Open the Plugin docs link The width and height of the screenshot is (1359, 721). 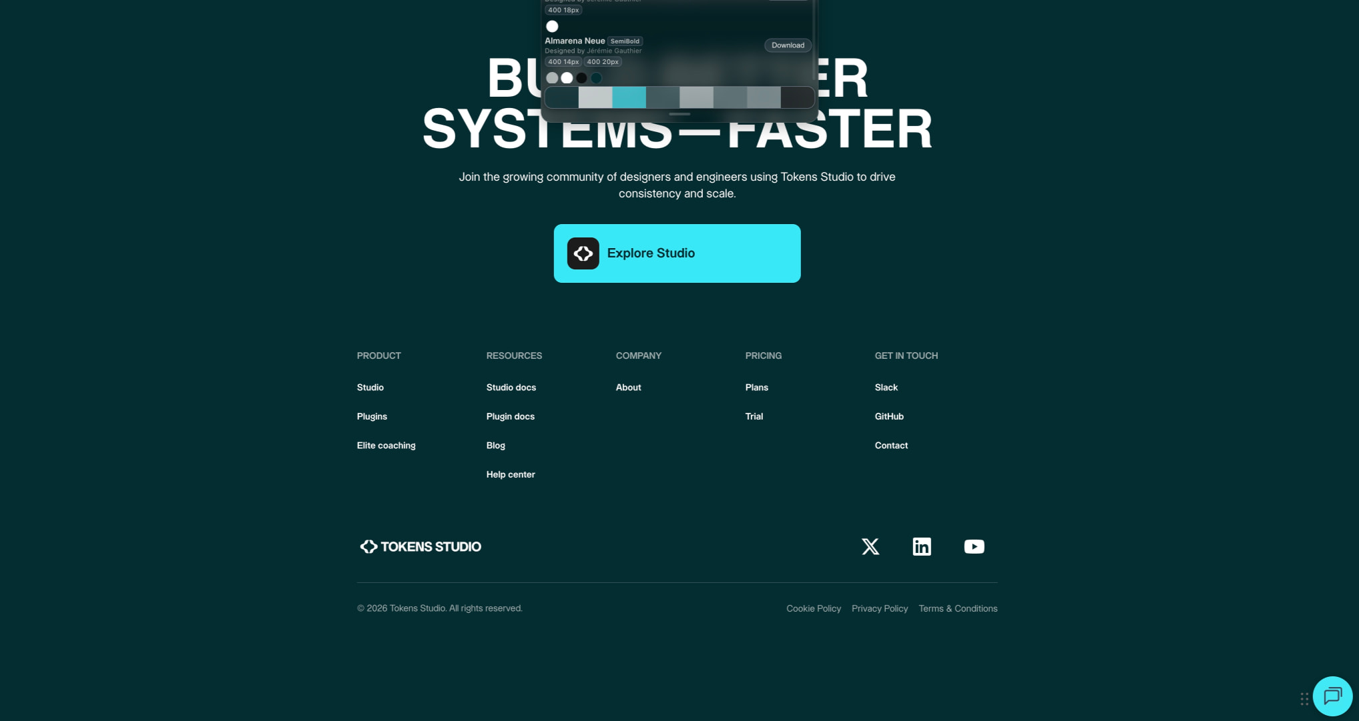click(511, 416)
